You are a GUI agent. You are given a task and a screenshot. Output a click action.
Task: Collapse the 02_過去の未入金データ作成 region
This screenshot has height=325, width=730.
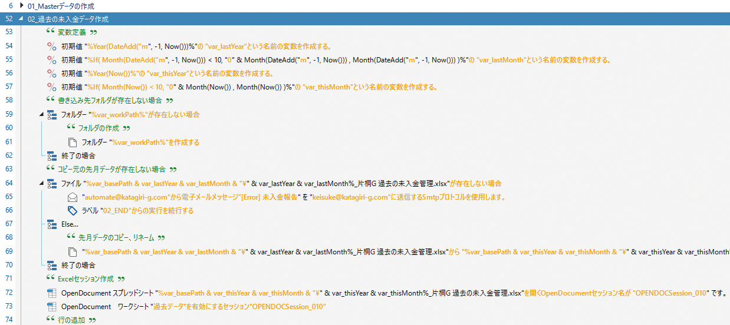pos(21,19)
